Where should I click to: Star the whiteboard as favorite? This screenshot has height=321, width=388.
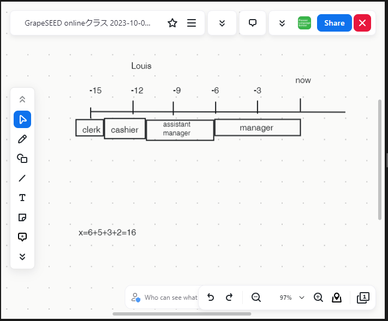172,23
